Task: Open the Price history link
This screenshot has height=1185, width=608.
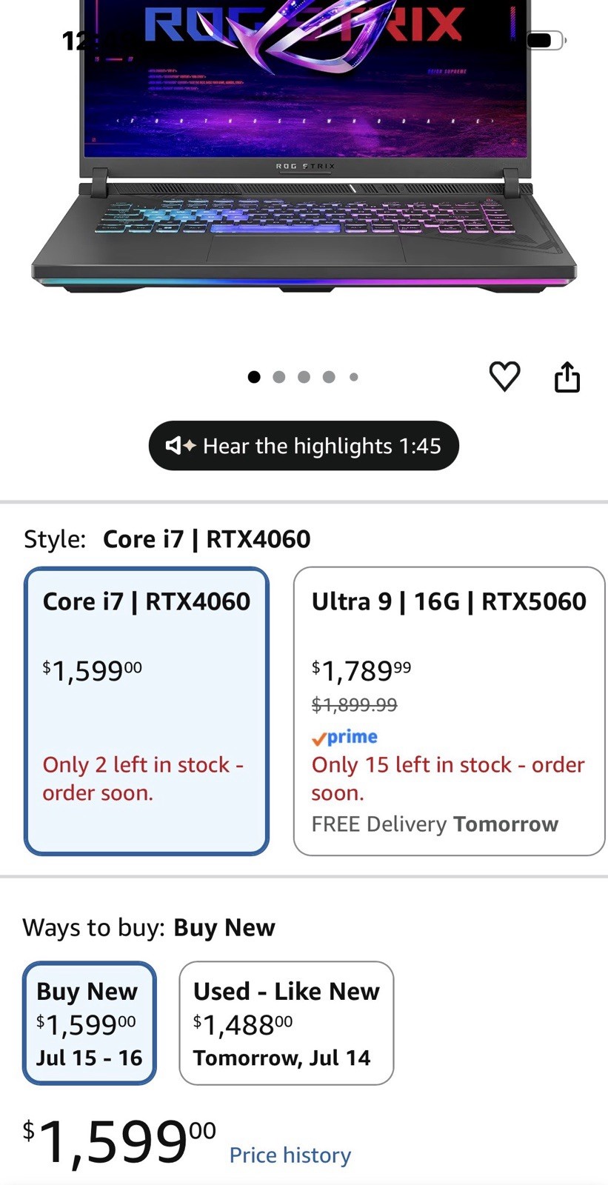Action: click(290, 1155)
